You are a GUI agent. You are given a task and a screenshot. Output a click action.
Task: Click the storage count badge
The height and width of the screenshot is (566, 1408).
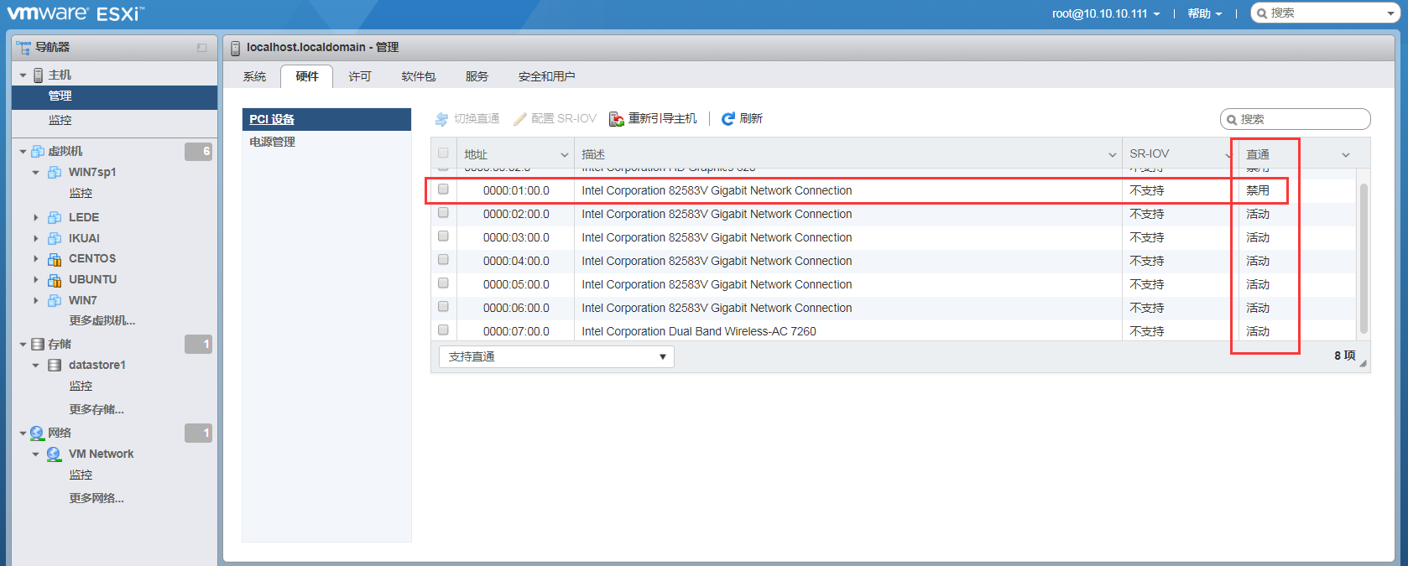[x=198, y=345]
